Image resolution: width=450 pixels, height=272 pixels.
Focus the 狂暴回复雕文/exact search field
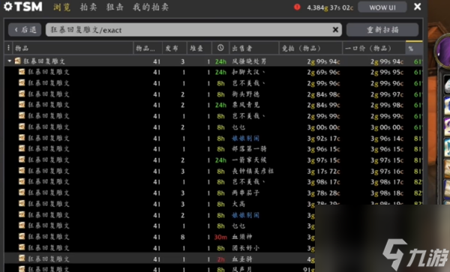193,29
